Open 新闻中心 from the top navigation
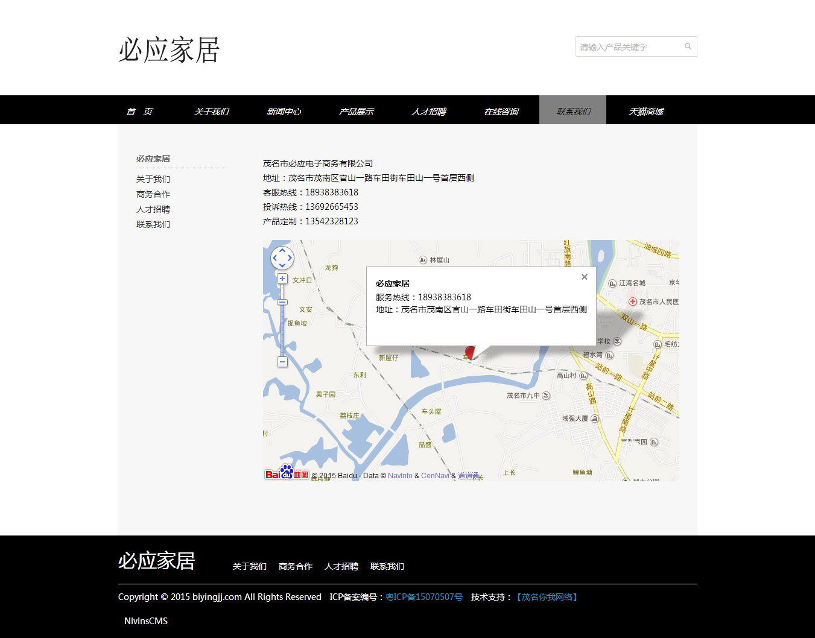Screen dimensions: 815x638 [x=284, y=112]
